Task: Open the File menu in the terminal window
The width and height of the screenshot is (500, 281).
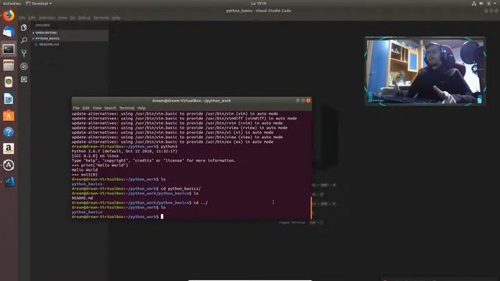Action: click(x=77, y=108)
